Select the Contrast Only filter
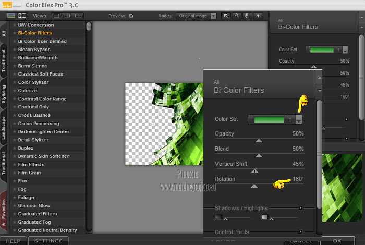The width and height of the screenshot is (365, 245). [33, 107]
